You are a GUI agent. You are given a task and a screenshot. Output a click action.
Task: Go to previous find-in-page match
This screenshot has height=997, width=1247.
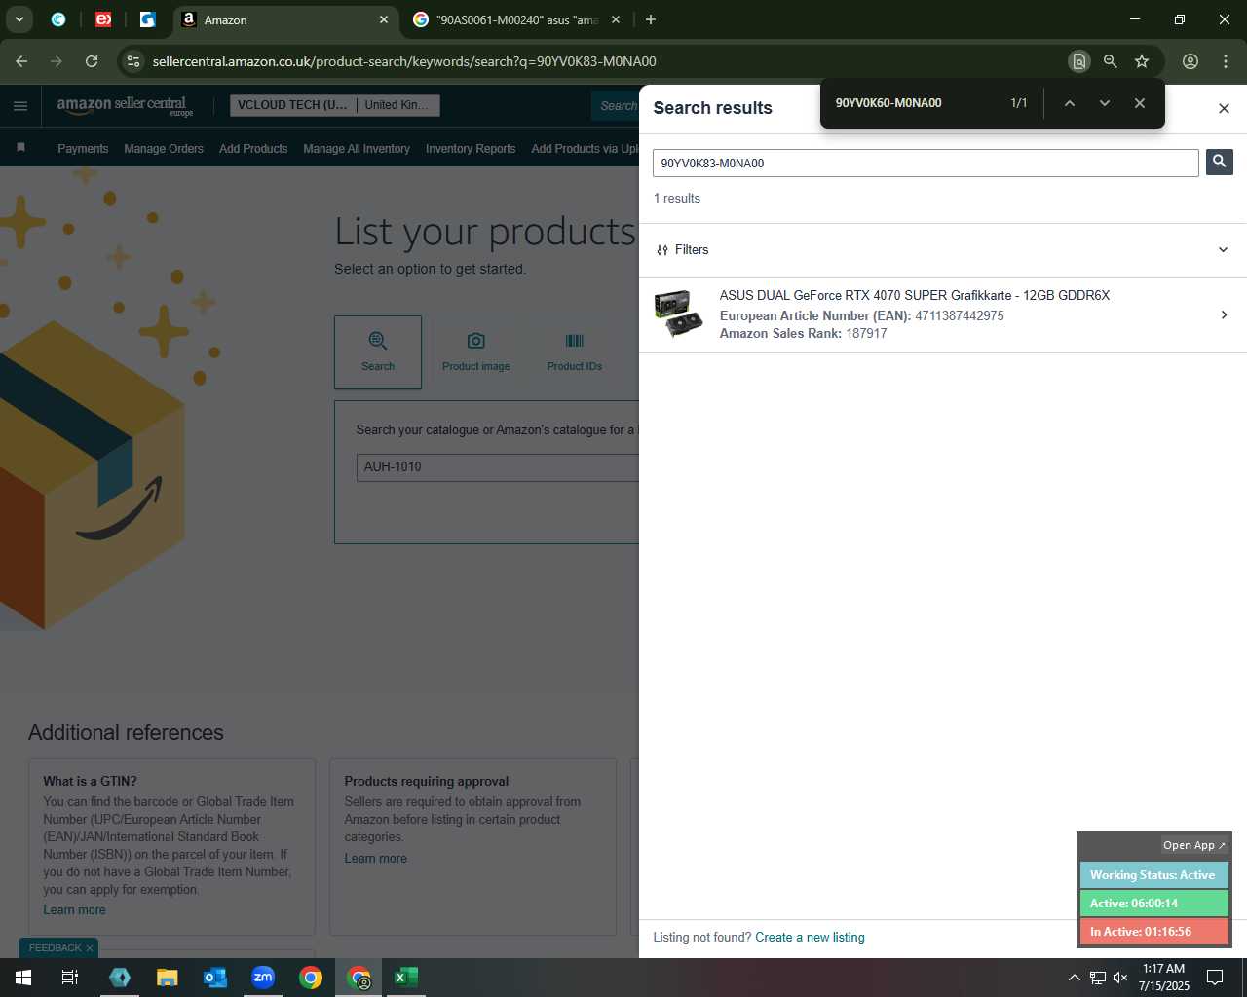pos(1069,103)
